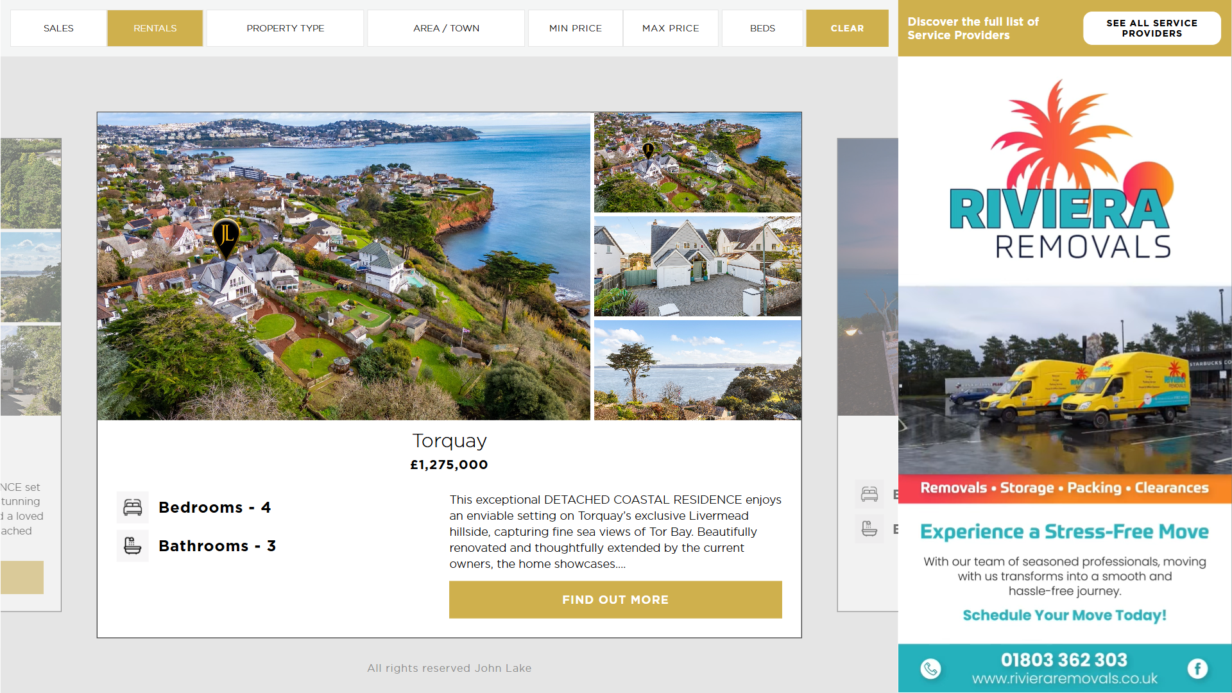Click the bed icon on the next property card

click(869, 494)
